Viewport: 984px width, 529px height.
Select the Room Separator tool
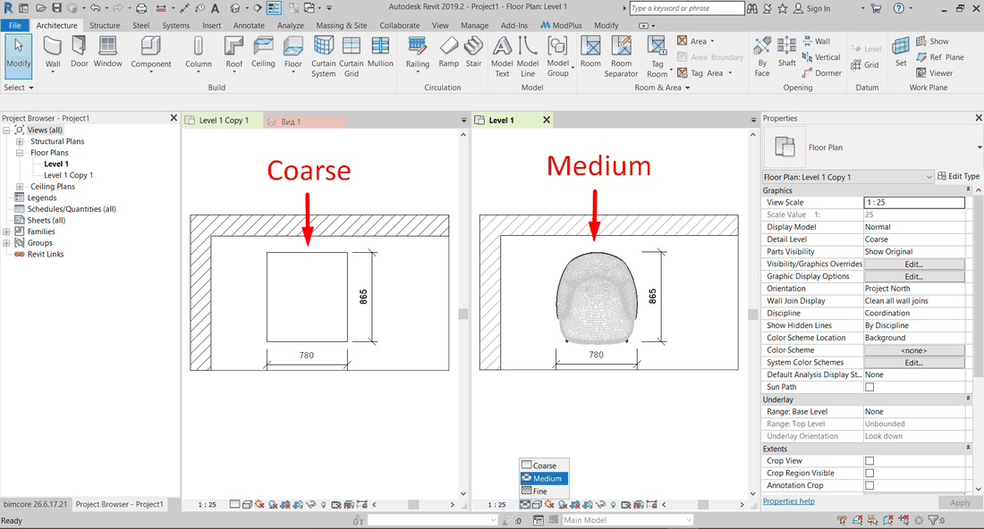pos(622,56)
